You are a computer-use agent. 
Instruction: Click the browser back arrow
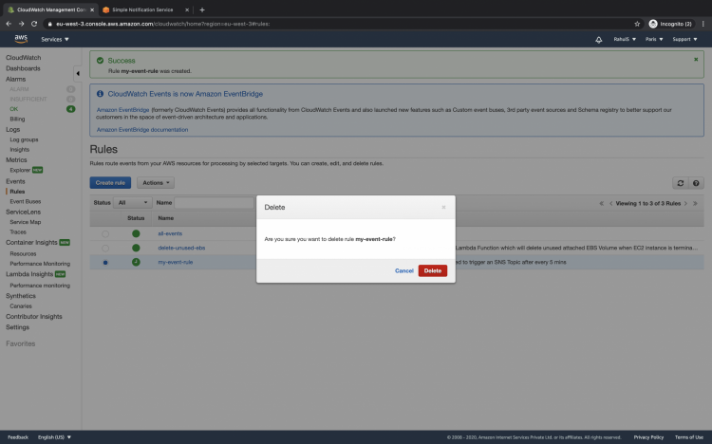[x=9, y=24]
